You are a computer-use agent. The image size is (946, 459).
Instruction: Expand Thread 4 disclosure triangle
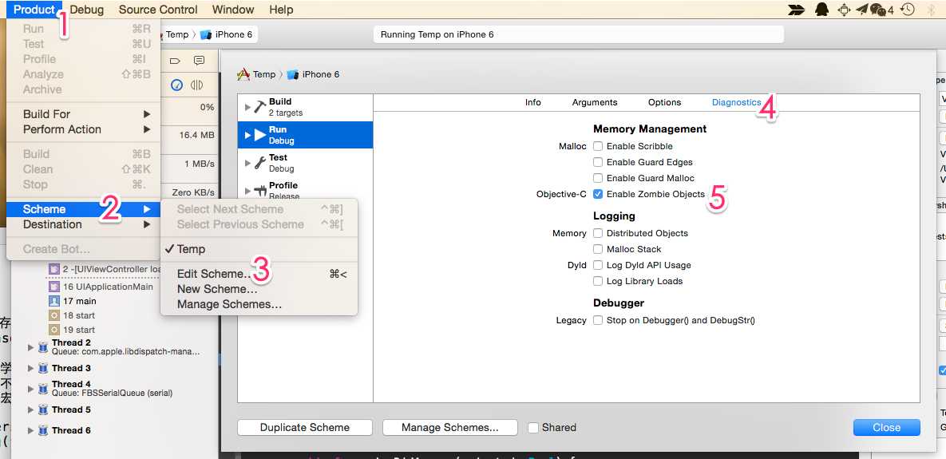point(31,389)
